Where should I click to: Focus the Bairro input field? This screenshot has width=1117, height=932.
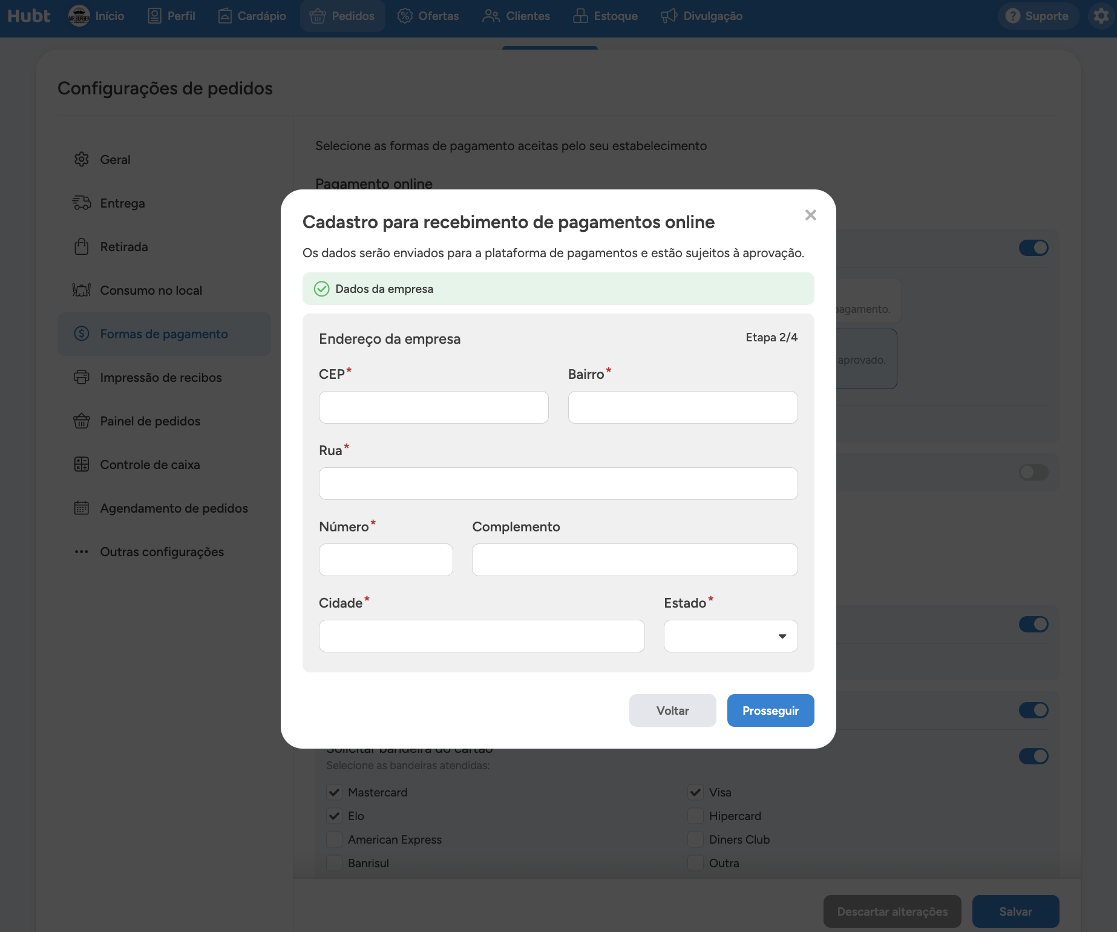683,407
